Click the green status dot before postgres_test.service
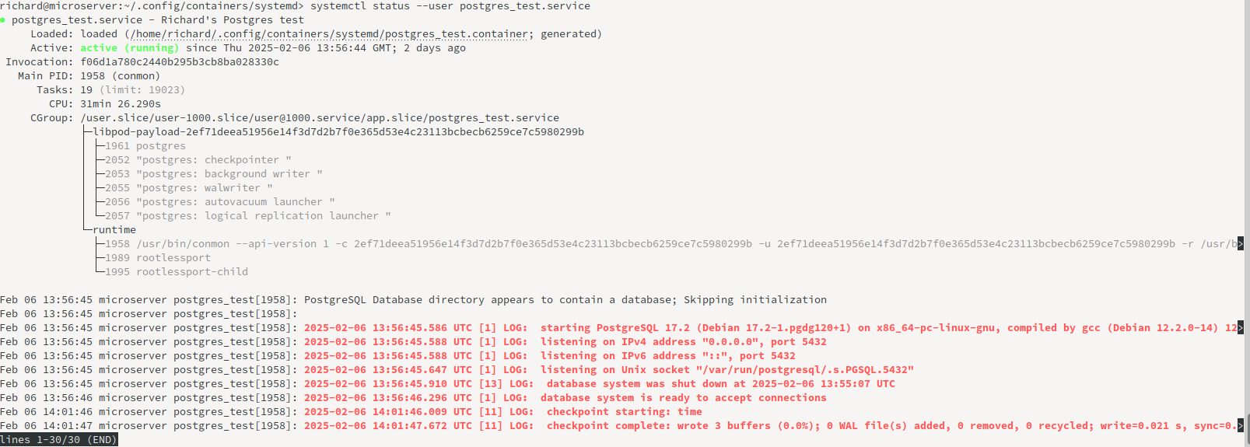This screenshot has height=447, width=1250. pos(3,20)
